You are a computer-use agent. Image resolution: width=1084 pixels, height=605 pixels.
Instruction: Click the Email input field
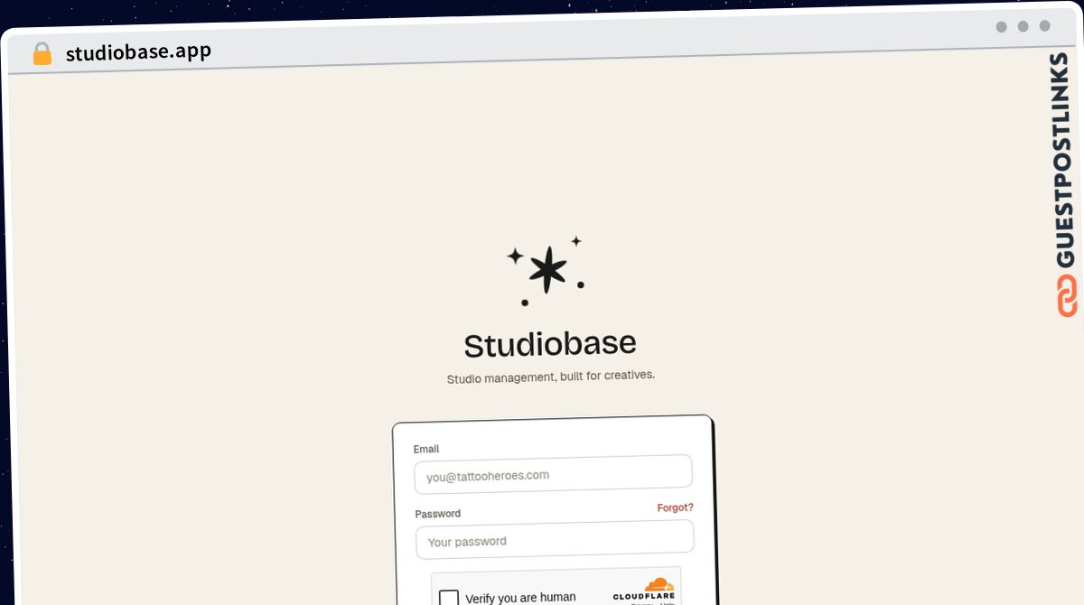(x=553, y=474)
